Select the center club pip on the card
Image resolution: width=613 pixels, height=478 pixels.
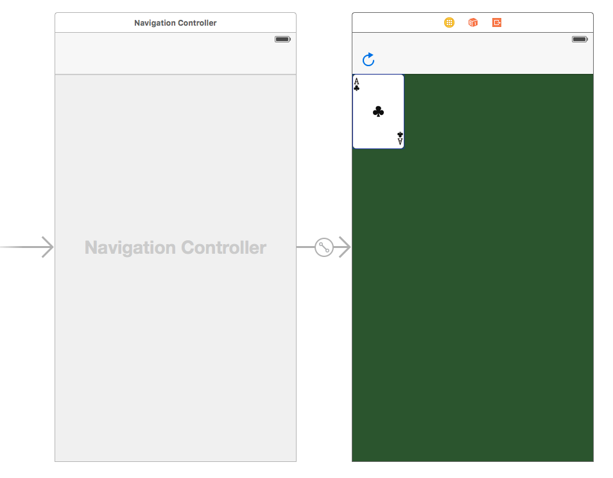[x=378, y=111]
